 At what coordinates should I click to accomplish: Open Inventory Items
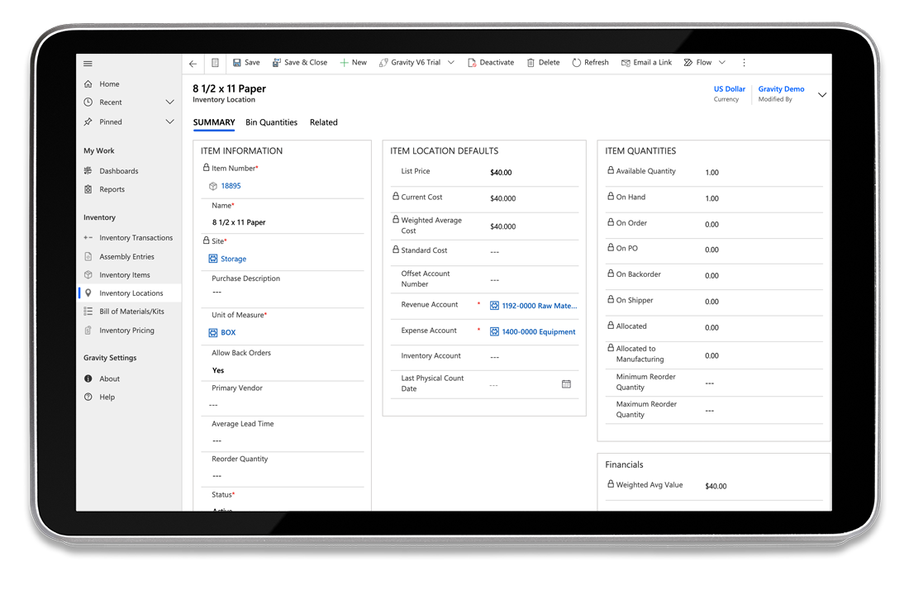coord(124,275)
